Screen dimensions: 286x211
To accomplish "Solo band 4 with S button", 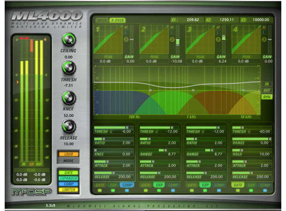I will [x=264, y=39].
